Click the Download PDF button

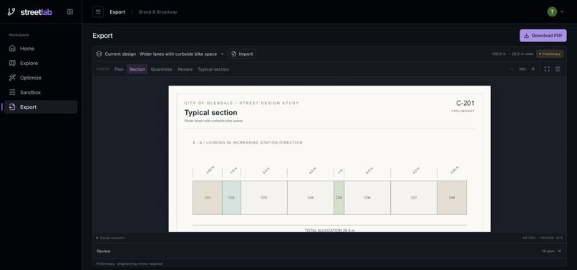(543, 36)
